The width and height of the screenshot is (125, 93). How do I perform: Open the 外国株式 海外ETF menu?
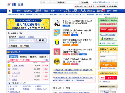(x=38, y=11)
